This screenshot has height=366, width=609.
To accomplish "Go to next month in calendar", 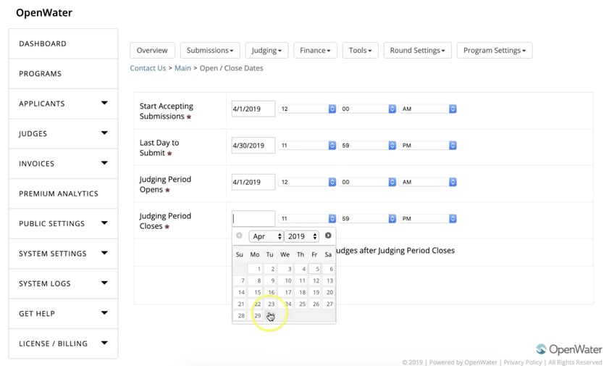I will point(328,236).
